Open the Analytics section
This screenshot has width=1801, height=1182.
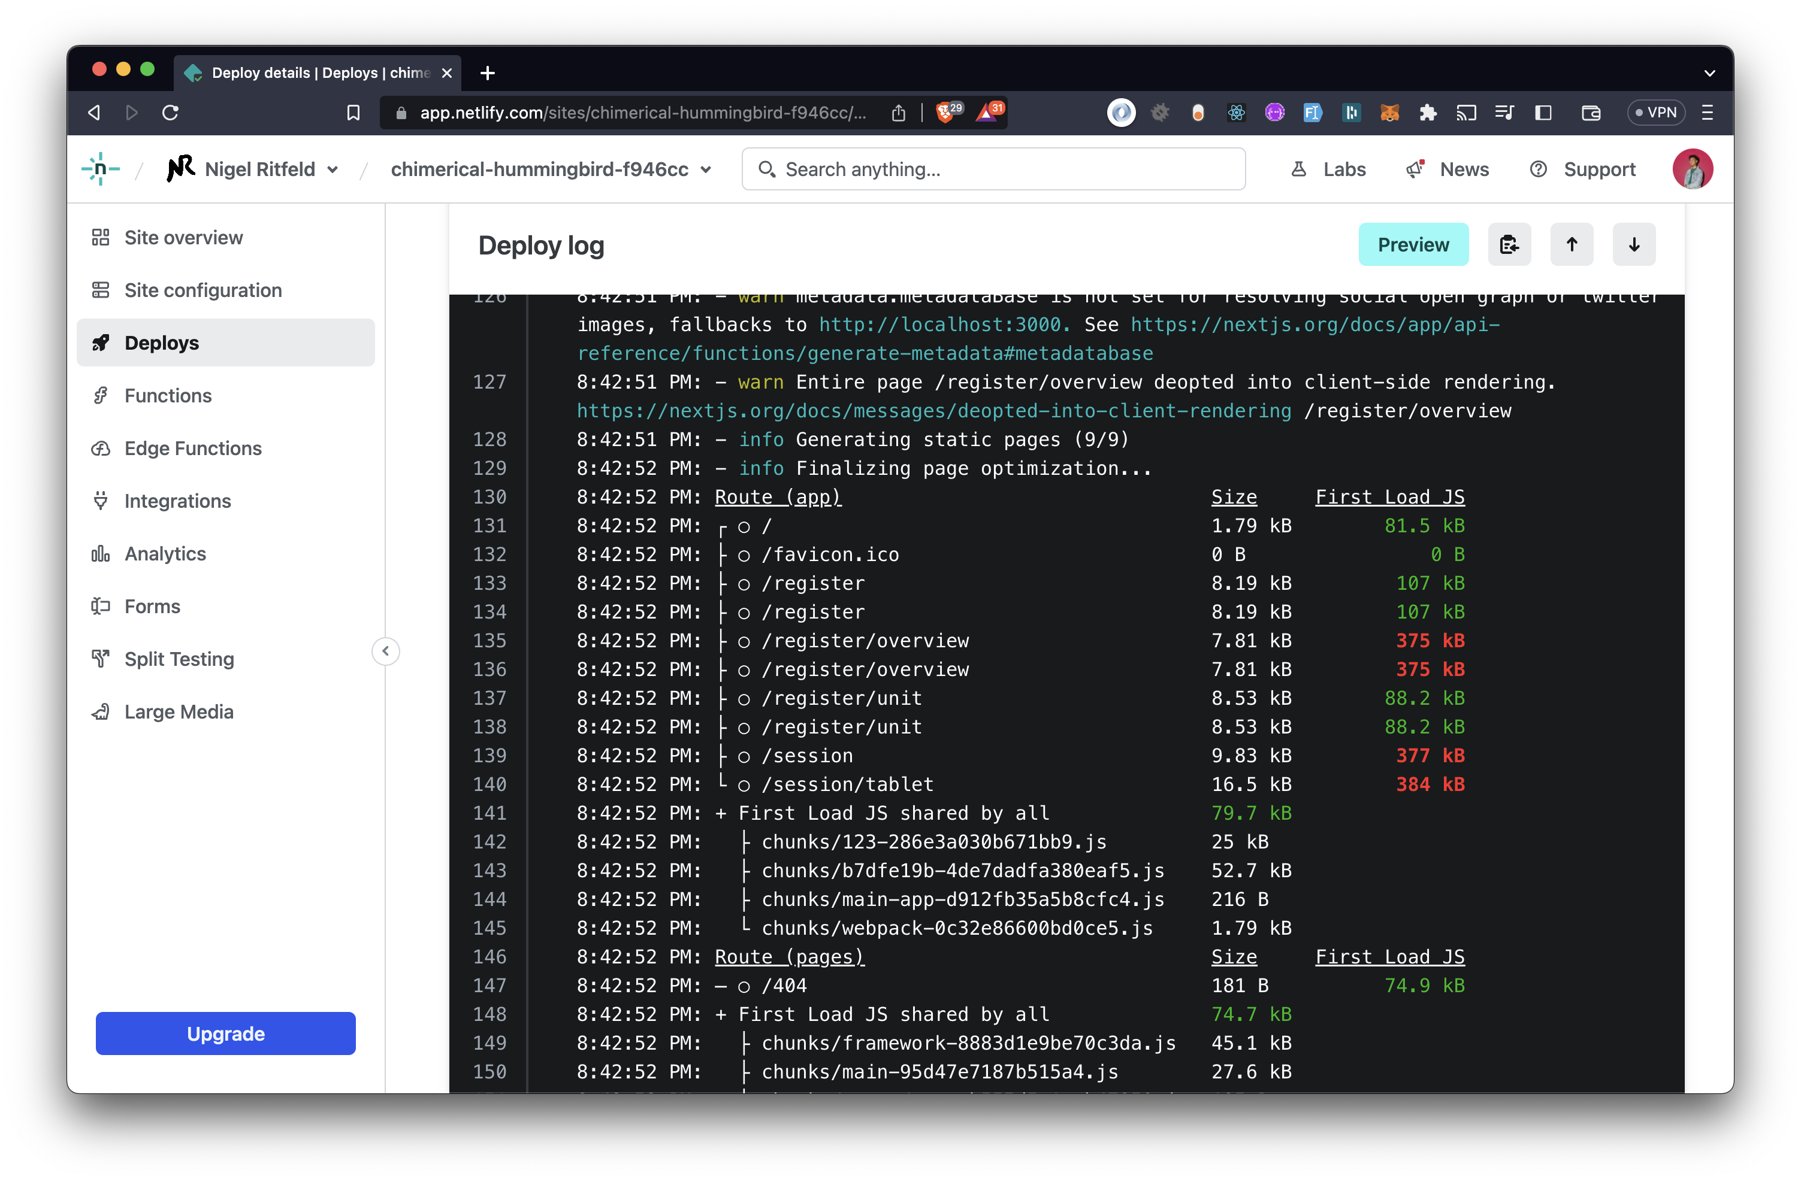coord(165,553)
